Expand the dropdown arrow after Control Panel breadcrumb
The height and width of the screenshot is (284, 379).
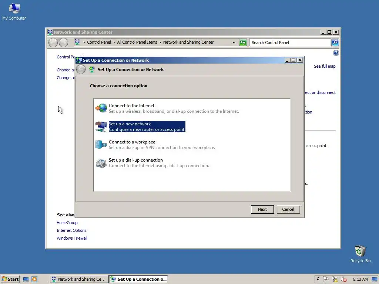coord(114,42)
